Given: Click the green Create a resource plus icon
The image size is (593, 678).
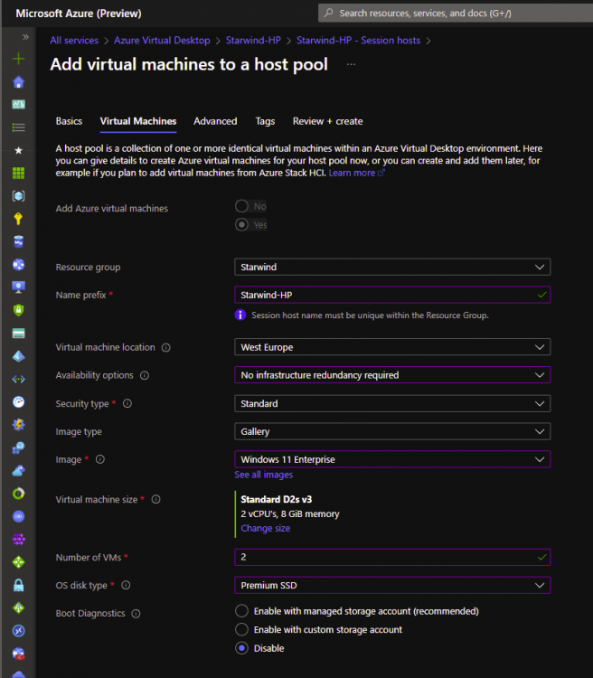Looking at the screenshot, I should tap(19, 59).
